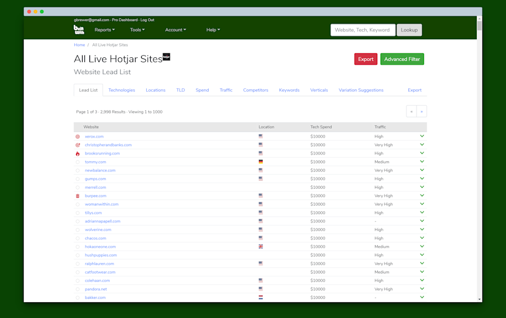Click the Export link in the tab row
Screen dimensions: 506x318
point(414,90)
